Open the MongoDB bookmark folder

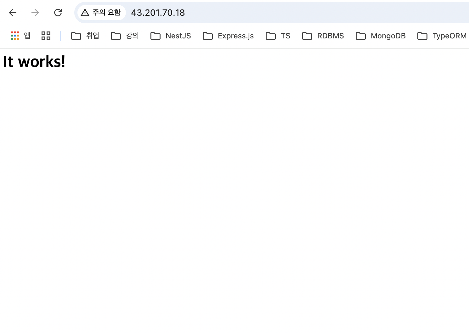[x=381, y=36]
